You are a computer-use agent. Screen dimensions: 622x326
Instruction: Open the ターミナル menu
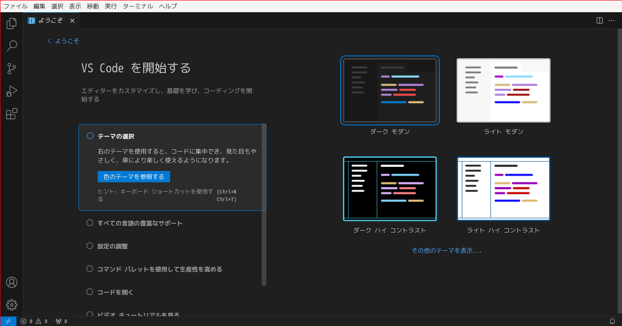point(138,6)
